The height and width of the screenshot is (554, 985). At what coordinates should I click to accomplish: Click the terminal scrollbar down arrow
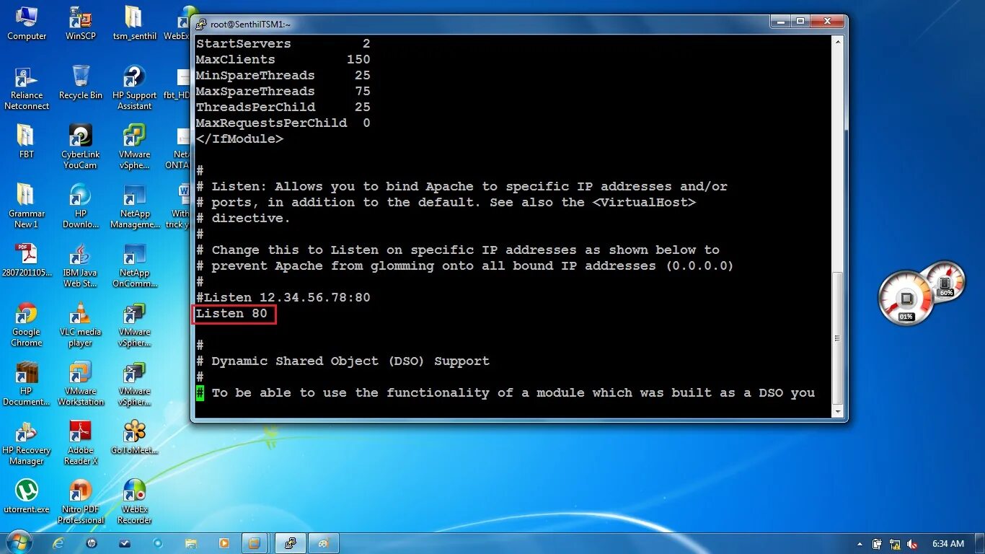coord(838,411)
